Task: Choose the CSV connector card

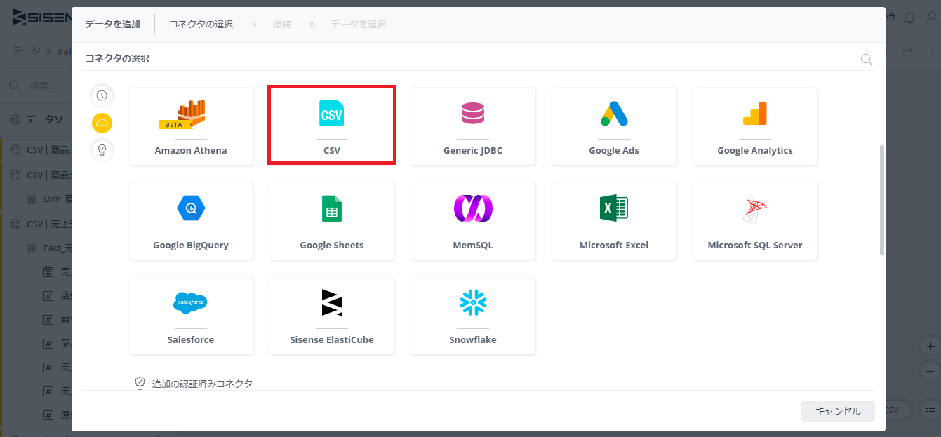Action: 332,126
